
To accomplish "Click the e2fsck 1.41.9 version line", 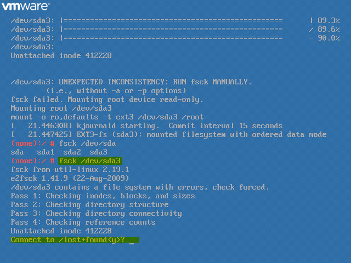I will pos(70,179).
